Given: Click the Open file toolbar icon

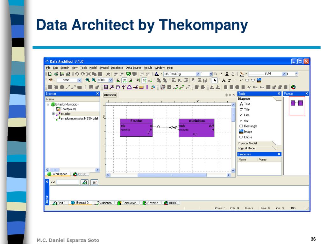Looking at the screenshot, I should click(56, 74).
